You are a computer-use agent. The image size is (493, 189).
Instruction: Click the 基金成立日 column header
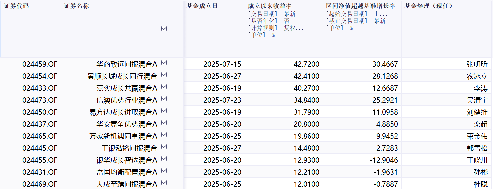pos(202,6)
